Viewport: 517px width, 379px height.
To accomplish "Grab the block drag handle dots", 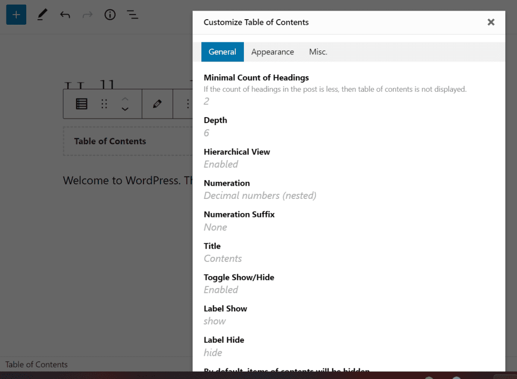I will (x=104, y=104).
